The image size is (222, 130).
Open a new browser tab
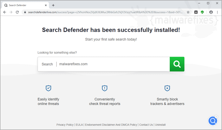[53, 5]
